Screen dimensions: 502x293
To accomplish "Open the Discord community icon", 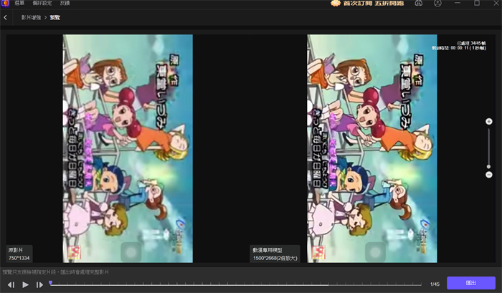I will click(418, 3).
